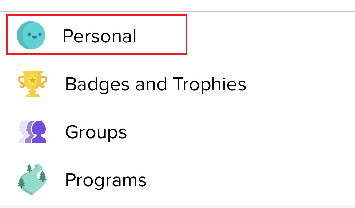The width and height of the screenshot is (355, 208).
Task: Select the 'Groups' text label
Action: pos(96,132)
